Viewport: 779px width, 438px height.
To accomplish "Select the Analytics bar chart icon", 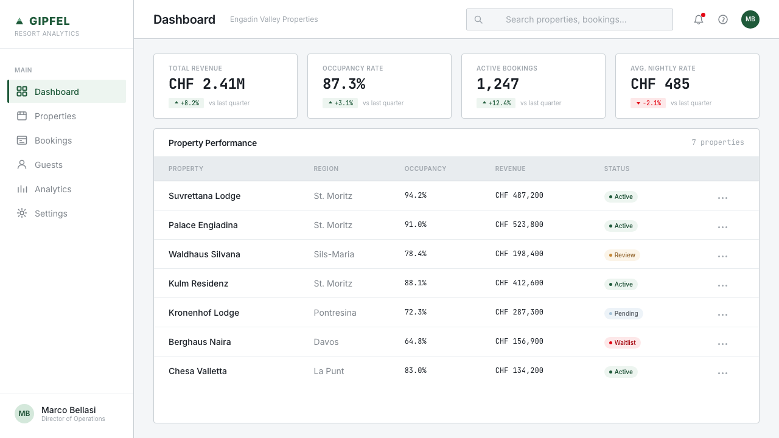I will [x=22, y=189].
